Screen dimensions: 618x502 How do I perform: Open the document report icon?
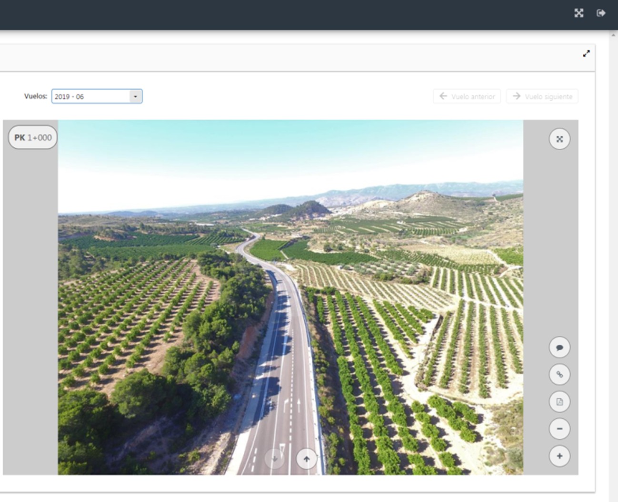tap(559, 401)
